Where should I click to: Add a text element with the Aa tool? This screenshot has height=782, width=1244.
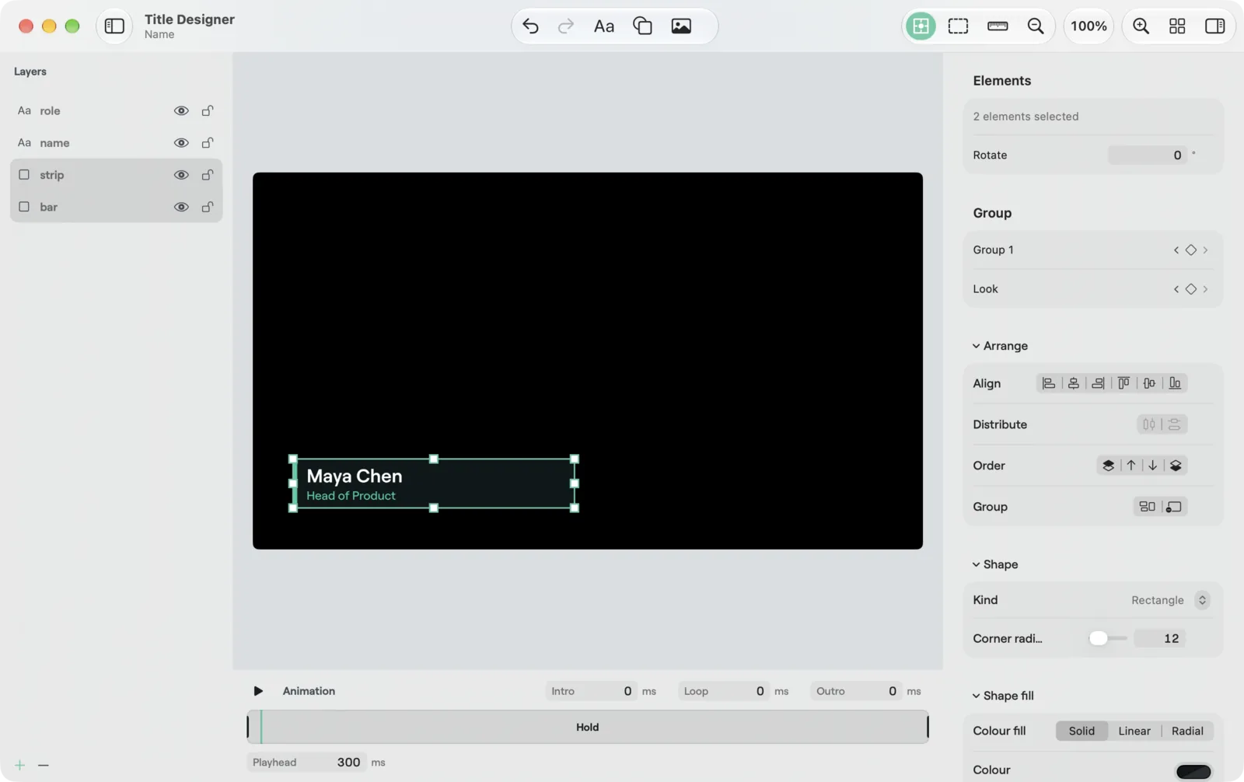point(604,26)
